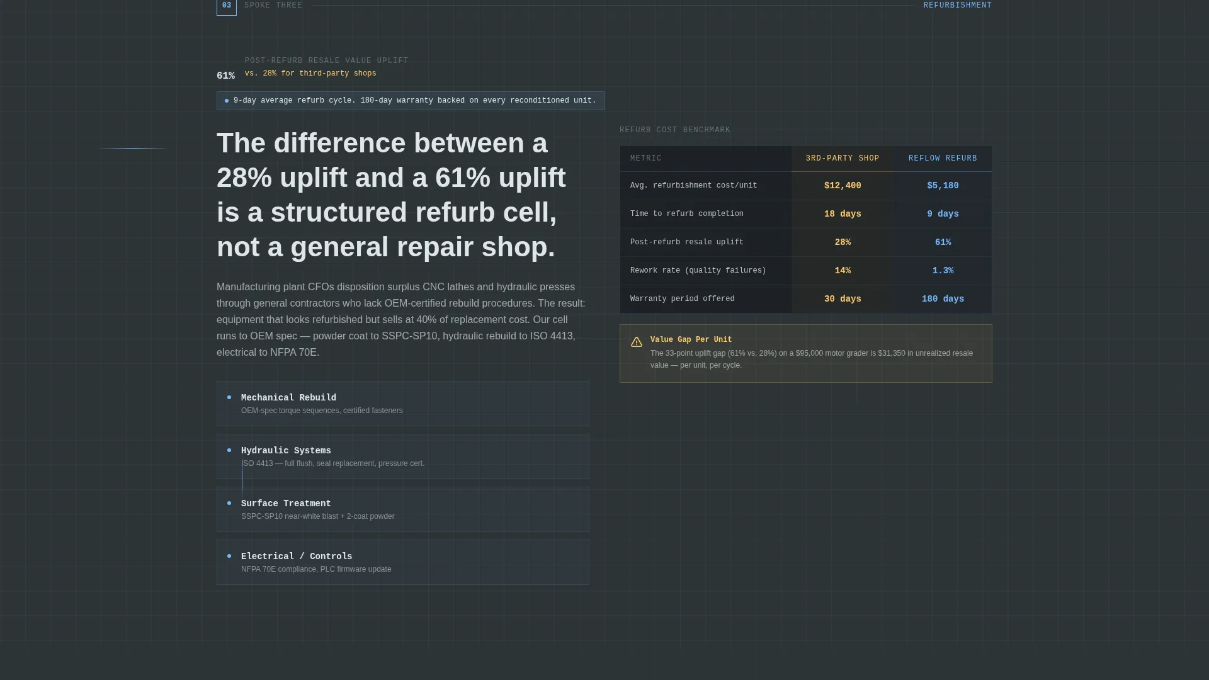
Task: Click the Value Gap Per Unit heading
Action: coord(691,339)
